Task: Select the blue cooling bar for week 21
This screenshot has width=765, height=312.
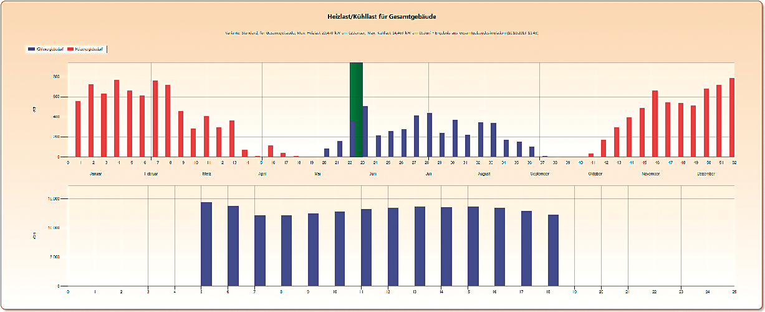Action: point(340,149)
